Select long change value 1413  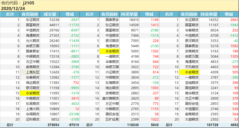point(155,25)
